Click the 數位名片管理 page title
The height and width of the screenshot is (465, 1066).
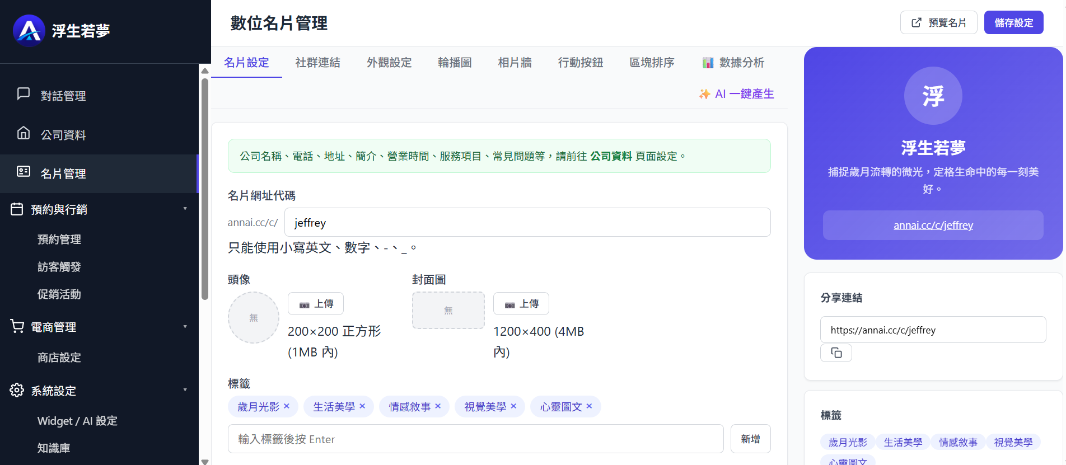point(279,23)
